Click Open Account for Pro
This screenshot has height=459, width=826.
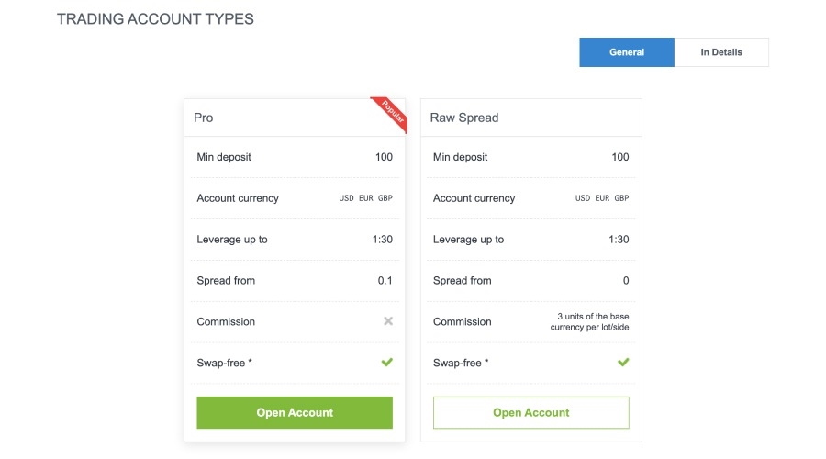click(295, 413)
